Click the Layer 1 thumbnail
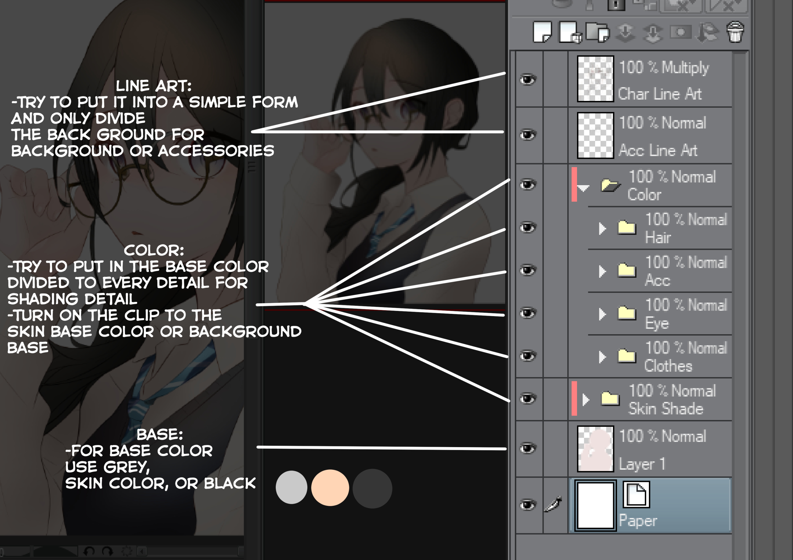Image resolution: width=793 pixels, height=560 pixels. [x=595, y=449]
